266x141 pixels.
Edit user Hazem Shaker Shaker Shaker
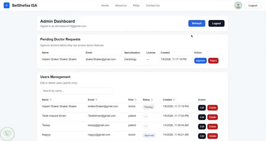(202, 108)
